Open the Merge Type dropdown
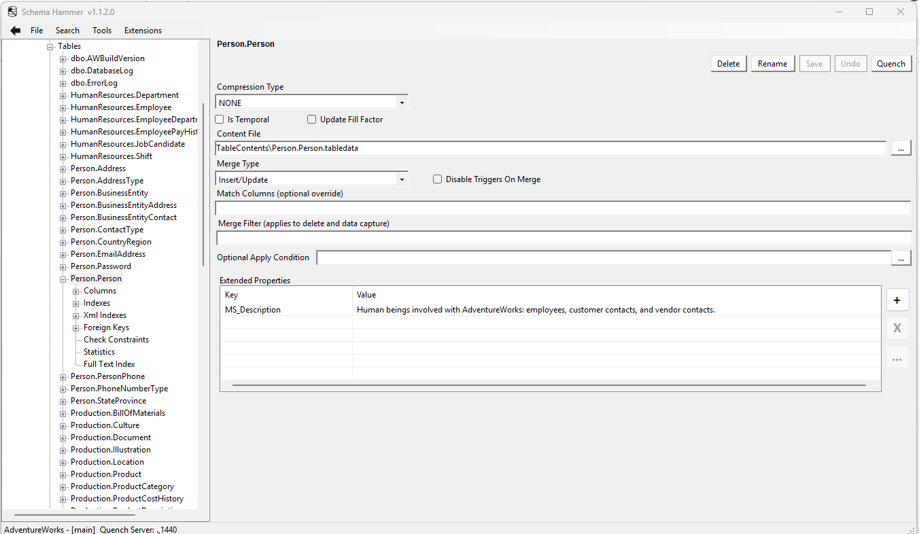The height and width of the screenshot is (534, 919). [x=402, y=178]
